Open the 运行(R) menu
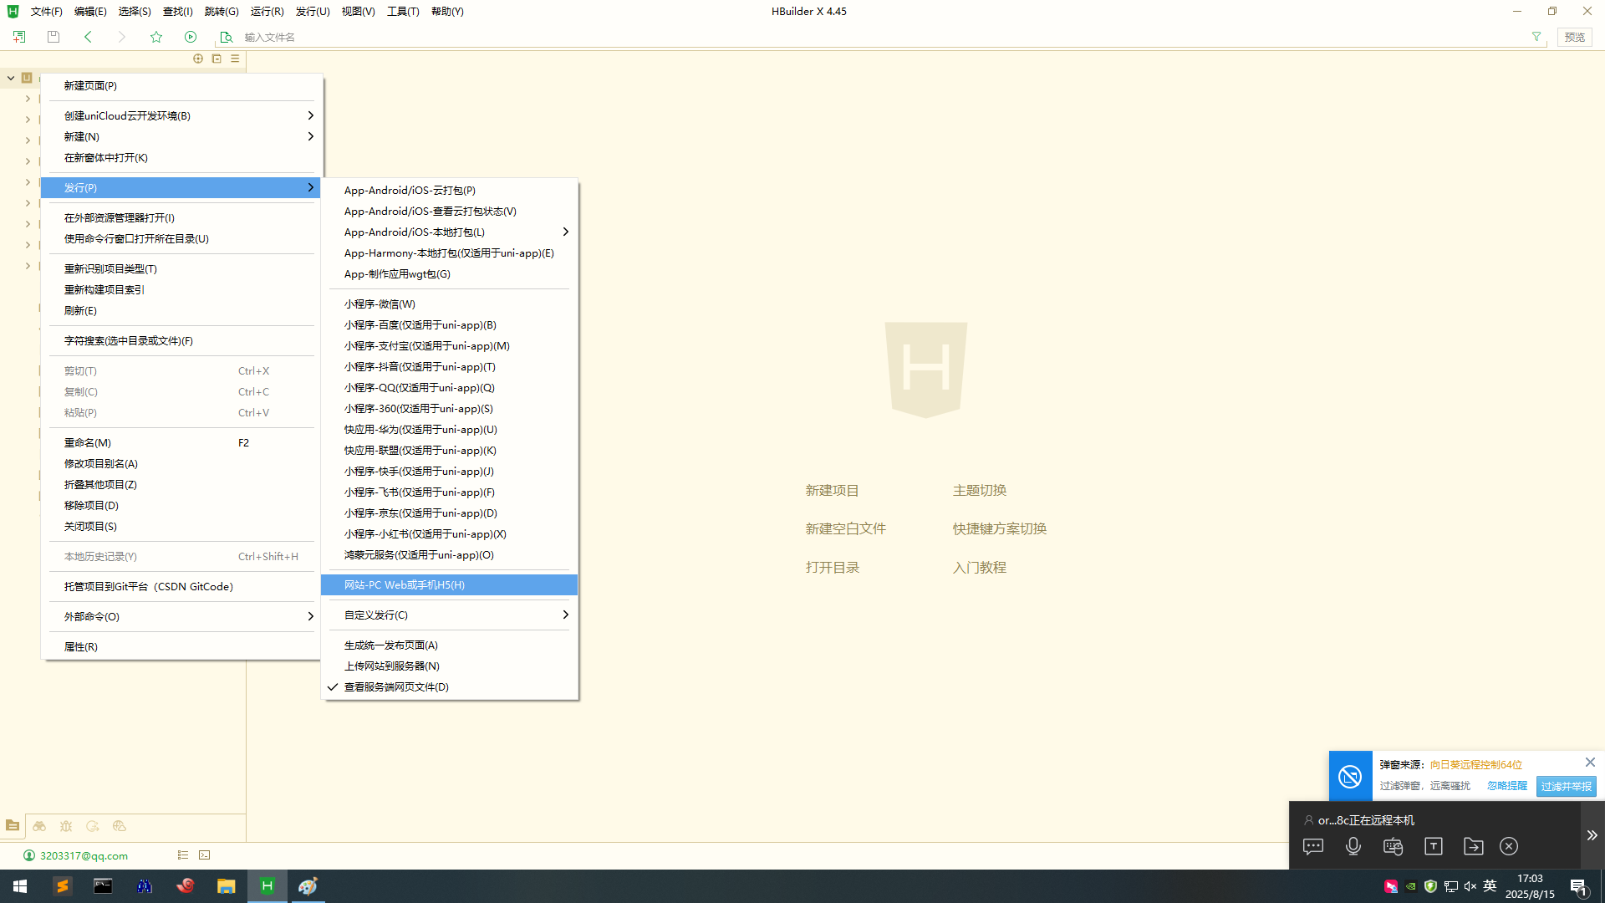1605x903 pixels. coord(267,12)
